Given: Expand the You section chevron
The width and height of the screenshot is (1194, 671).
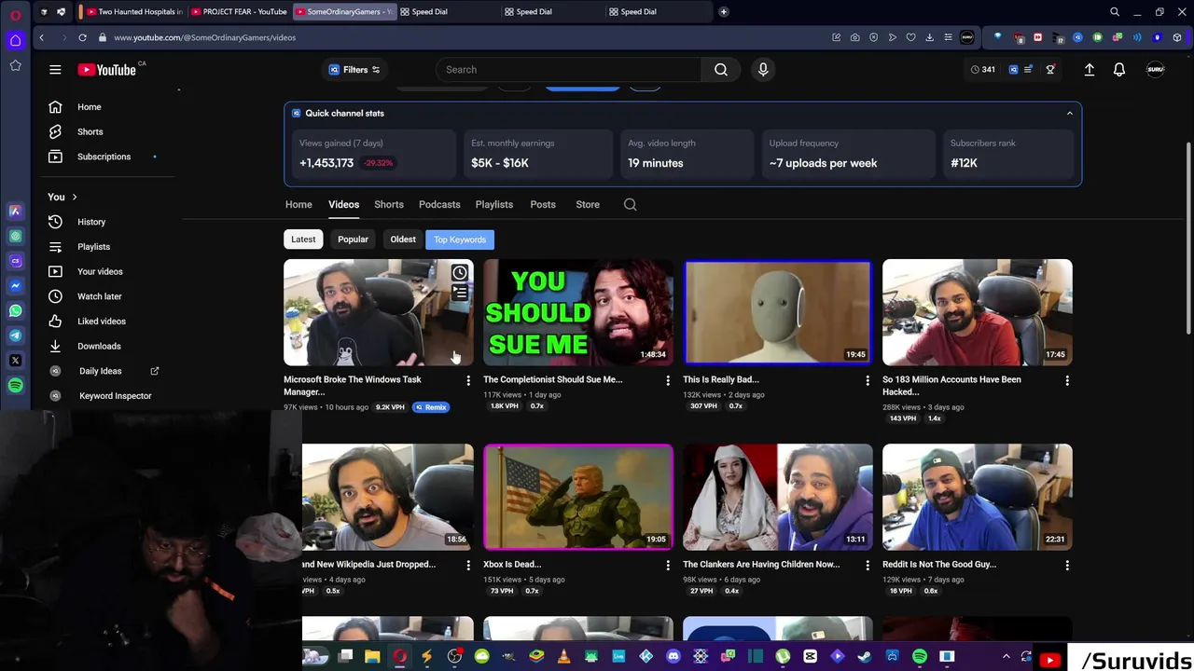Looking at the screenshot, I should click(74, 198).
